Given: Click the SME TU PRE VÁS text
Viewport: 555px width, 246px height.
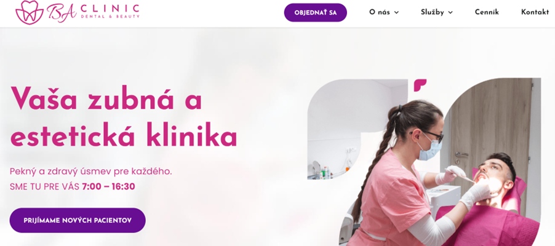Looking at the screenshot, I should 44,186.
